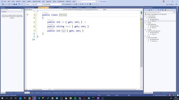Switch to the Program.cs tab
179x100 pixels.
89,7
